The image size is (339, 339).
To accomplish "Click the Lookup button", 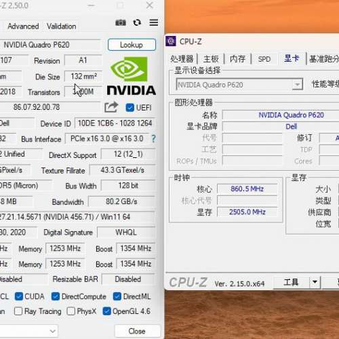I will pyautogui.click(x=132, y=45).
